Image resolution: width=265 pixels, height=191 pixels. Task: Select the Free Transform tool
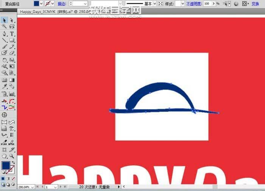coord(12,66)
